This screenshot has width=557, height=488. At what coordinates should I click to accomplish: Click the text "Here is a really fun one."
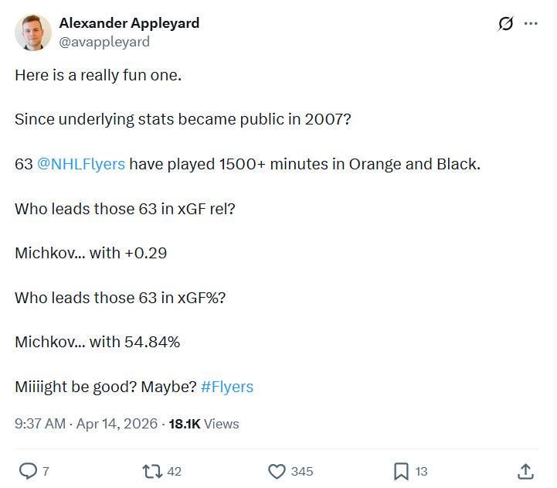point(98,76)
